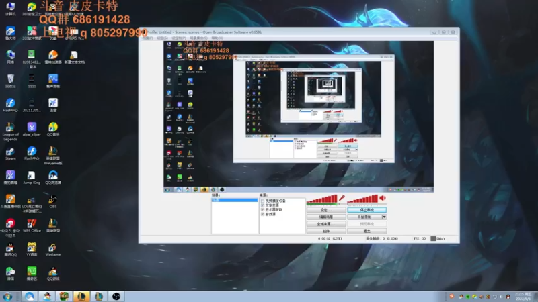Open the 雷神加速器 desktop icon
The width and height of the screenshot is (538, 302).
coord(53,57)
